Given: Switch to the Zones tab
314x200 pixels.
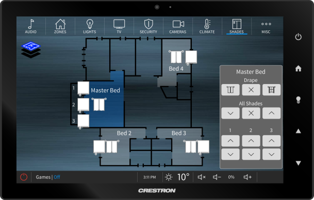Looking at the screenshot, I should [60, 26].
